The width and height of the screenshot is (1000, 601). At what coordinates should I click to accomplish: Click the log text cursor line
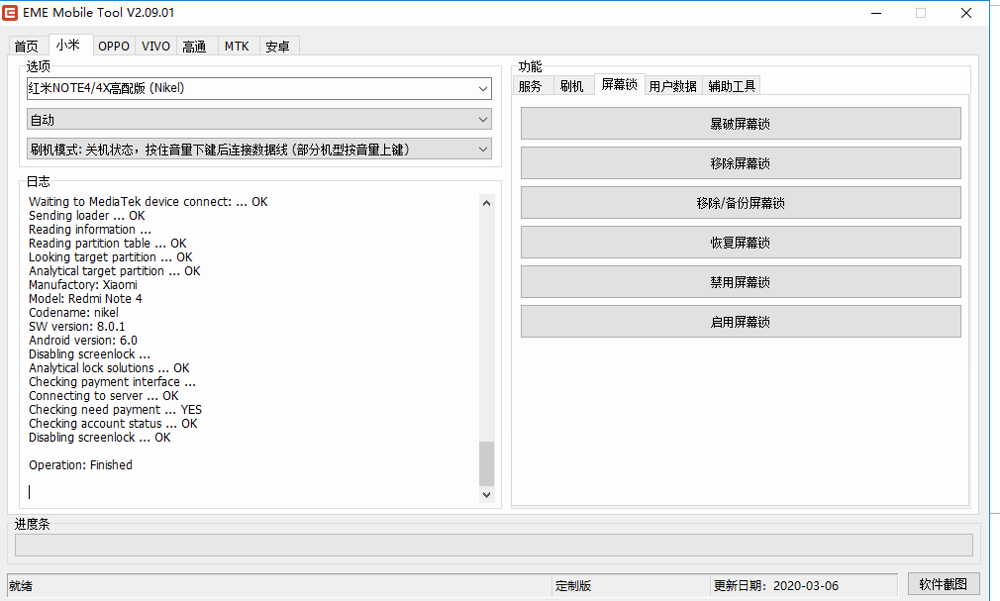click(x=30, y=492)
